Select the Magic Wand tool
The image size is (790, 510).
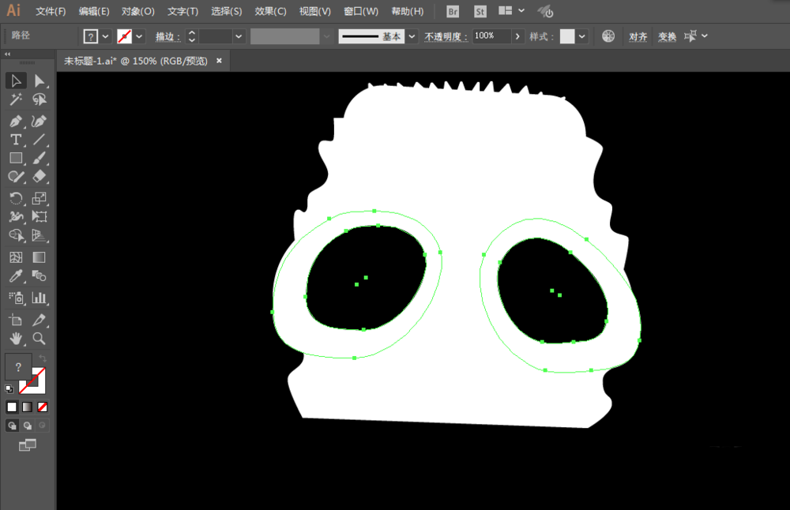16,99
